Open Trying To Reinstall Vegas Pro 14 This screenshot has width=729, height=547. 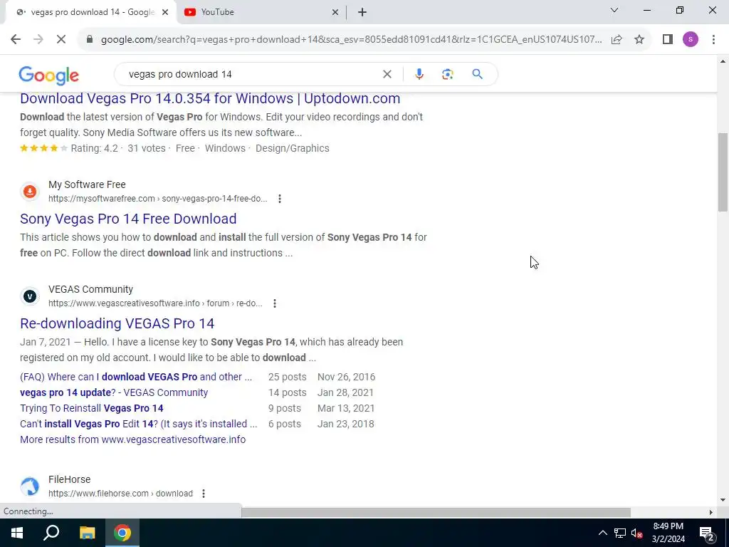click(x=92, y=408)
